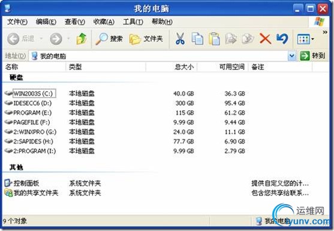This screenshot has height=231, width=334.
Task: Open the Tools (工具) menu
Action: (x=133, y=22)
